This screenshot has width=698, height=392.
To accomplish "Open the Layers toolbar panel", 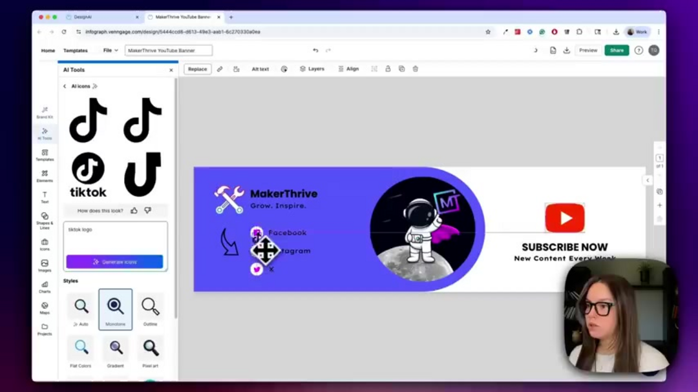I will coord(312,68).
